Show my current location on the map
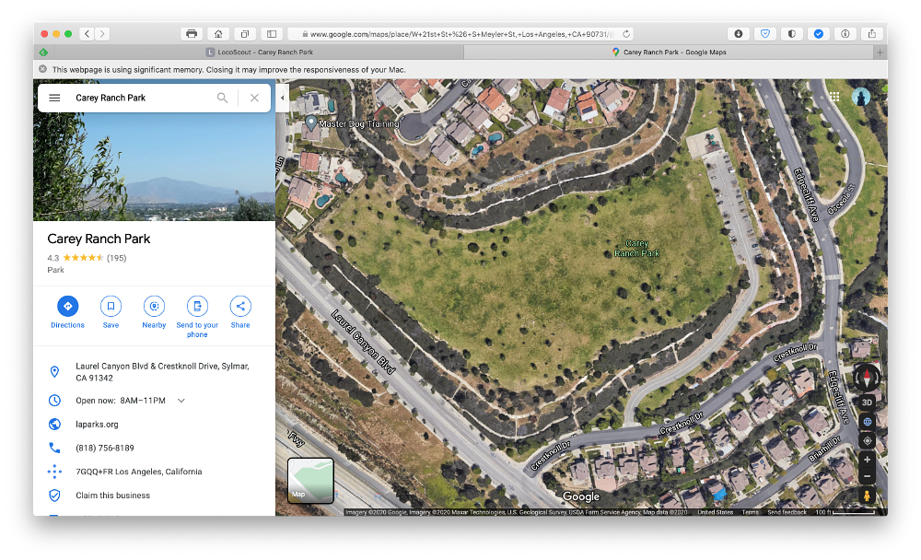 pos(867,440)
